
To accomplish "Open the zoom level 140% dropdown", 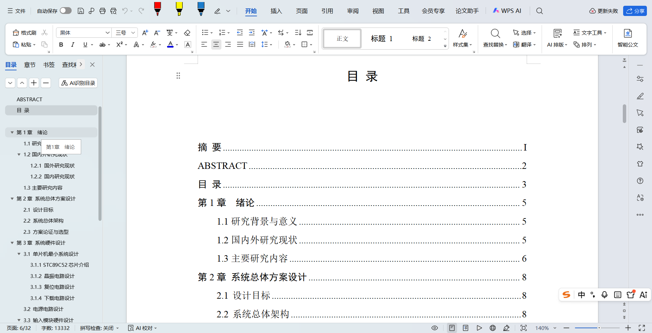I will point(555,328).
